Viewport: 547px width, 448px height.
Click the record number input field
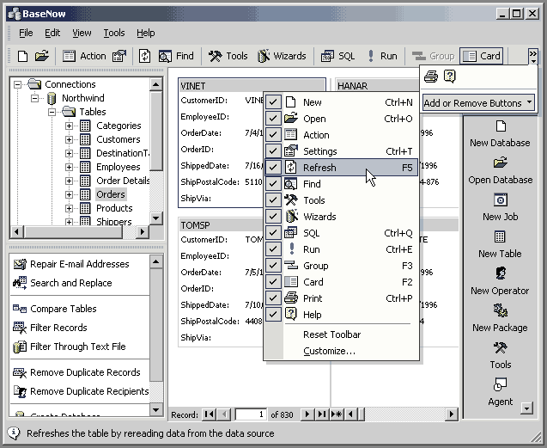tap(251, 414)
